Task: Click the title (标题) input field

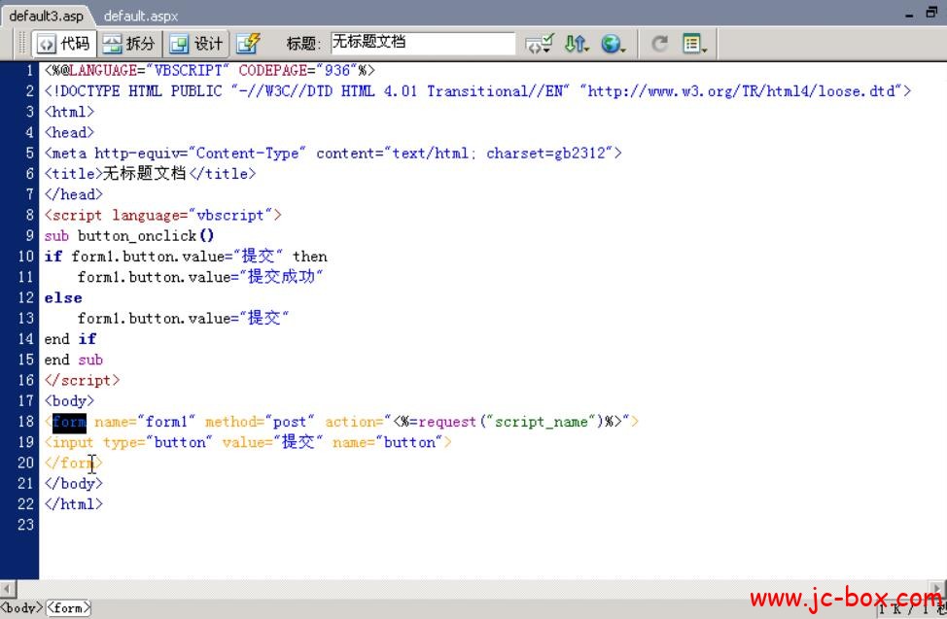Action: coord(422,43)
